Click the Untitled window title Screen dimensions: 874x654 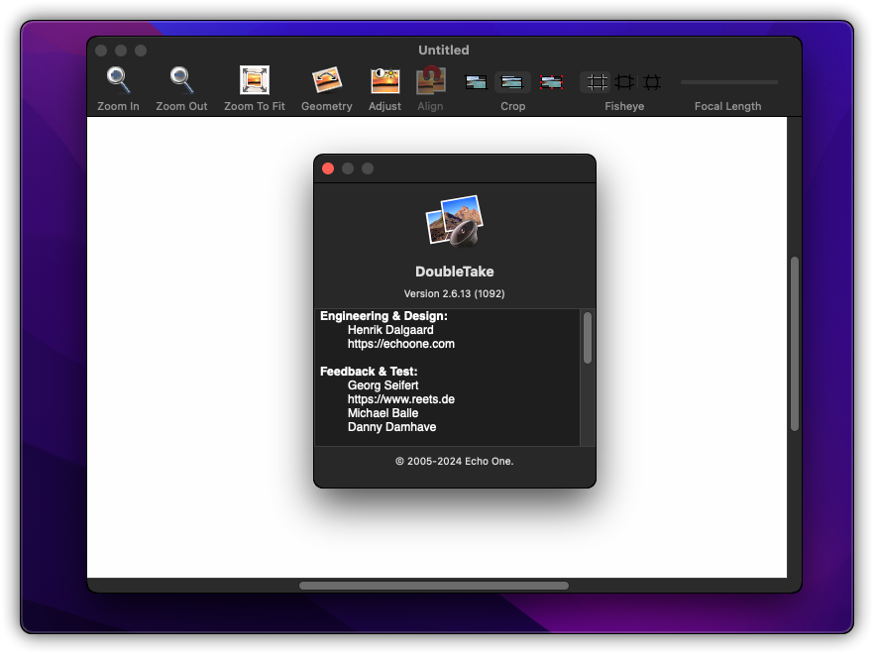(444, 51)
